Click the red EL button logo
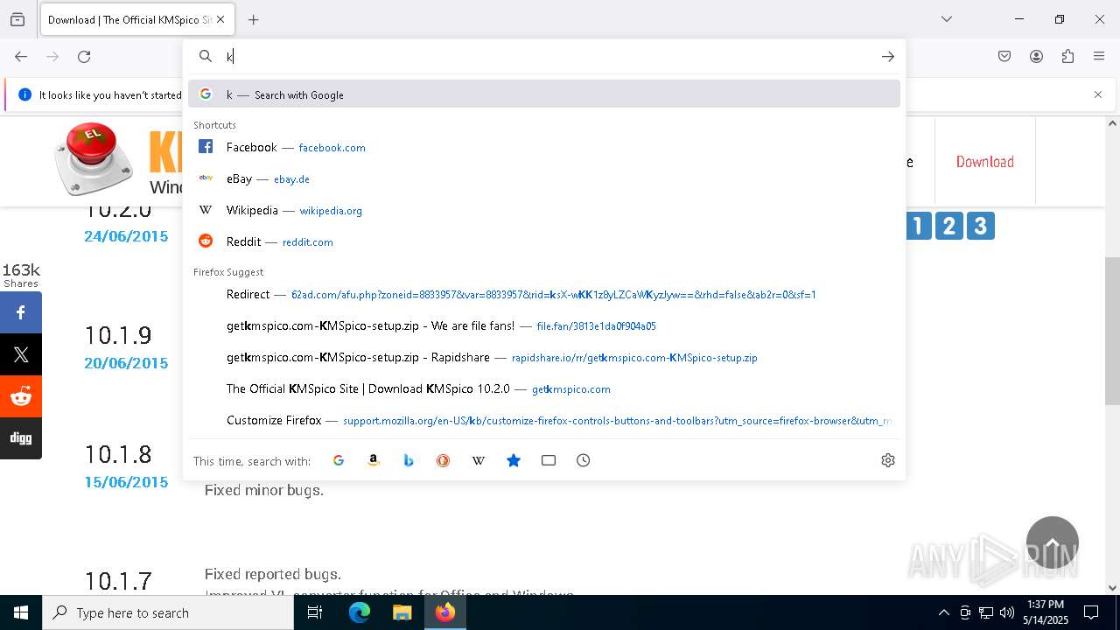The width and height of the screenshot is (1120, 630). click(x=94, y=157)
